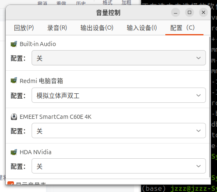Click the Built-in Audio sound card icon
This screenshot has height=192, width=217.
pyautogui.click(x=14, y=44)
